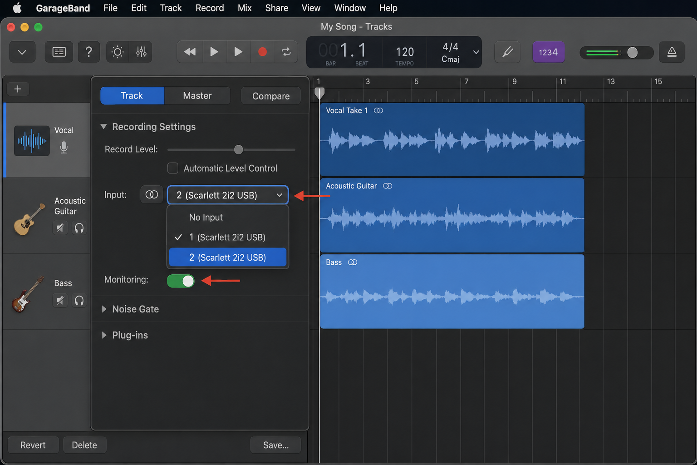
Task: Click the loop icon on Vocal Take 1
Action: coord(378,110)
